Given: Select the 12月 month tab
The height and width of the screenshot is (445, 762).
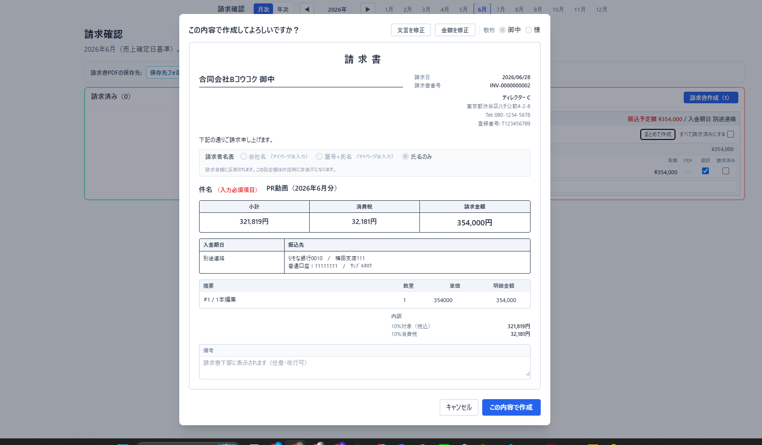Looking at the screenshot, I should tap(602, 9).
